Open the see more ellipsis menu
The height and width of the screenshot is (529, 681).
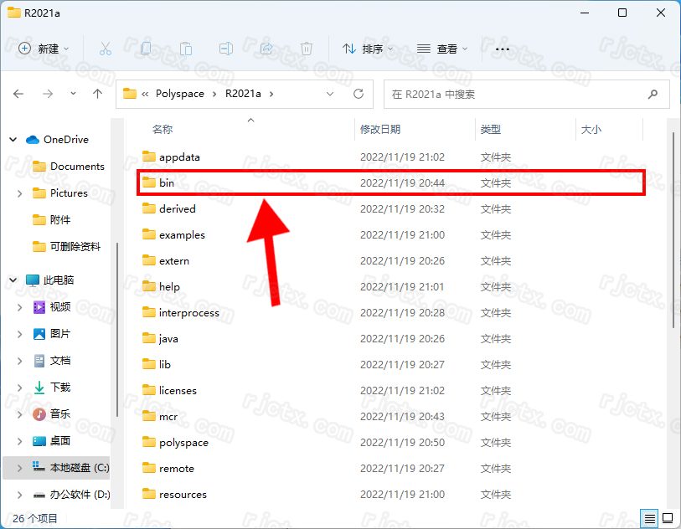503,49
